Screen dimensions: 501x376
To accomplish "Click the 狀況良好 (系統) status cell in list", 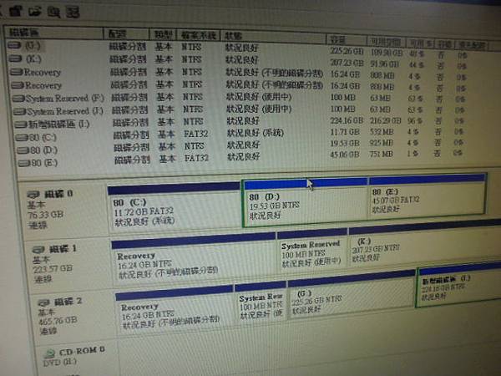I will click(x=256, y=132).
